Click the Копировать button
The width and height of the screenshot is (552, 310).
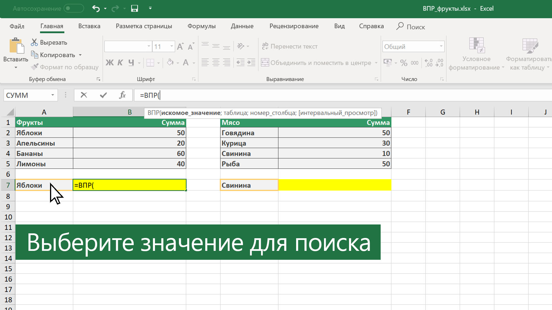[x=53, y=55]
